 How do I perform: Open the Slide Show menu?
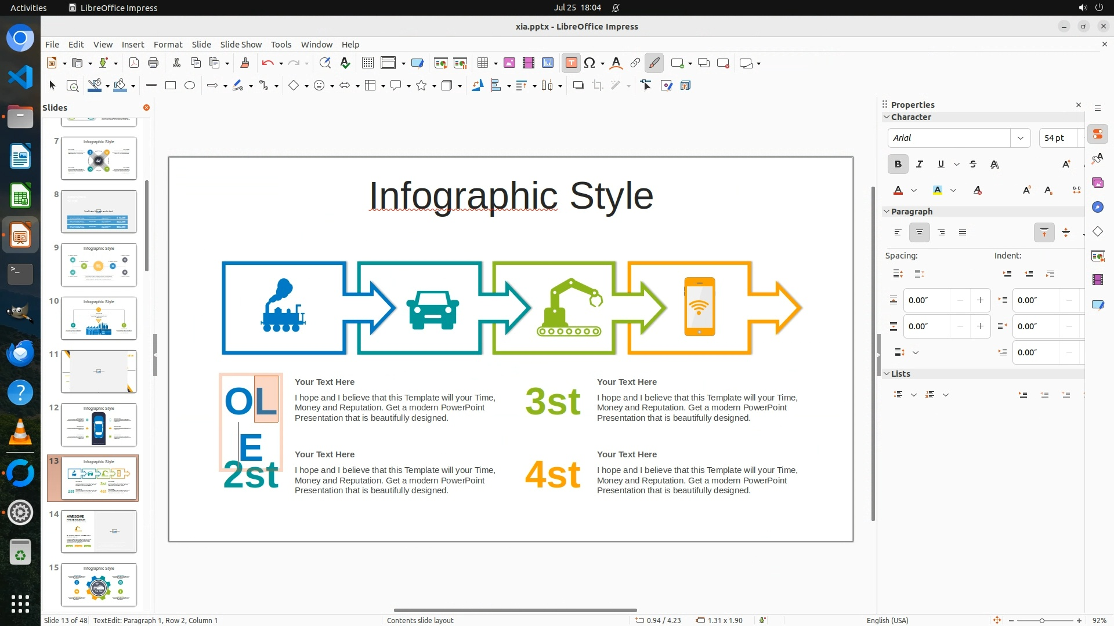(x=240, y=45)
